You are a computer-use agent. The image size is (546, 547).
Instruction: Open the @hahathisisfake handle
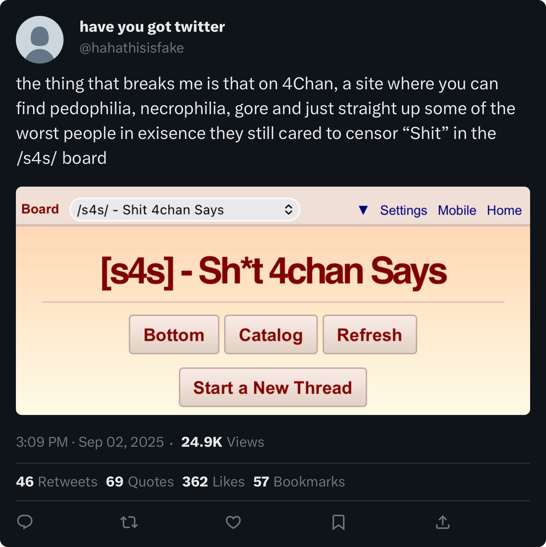point(132,48)
